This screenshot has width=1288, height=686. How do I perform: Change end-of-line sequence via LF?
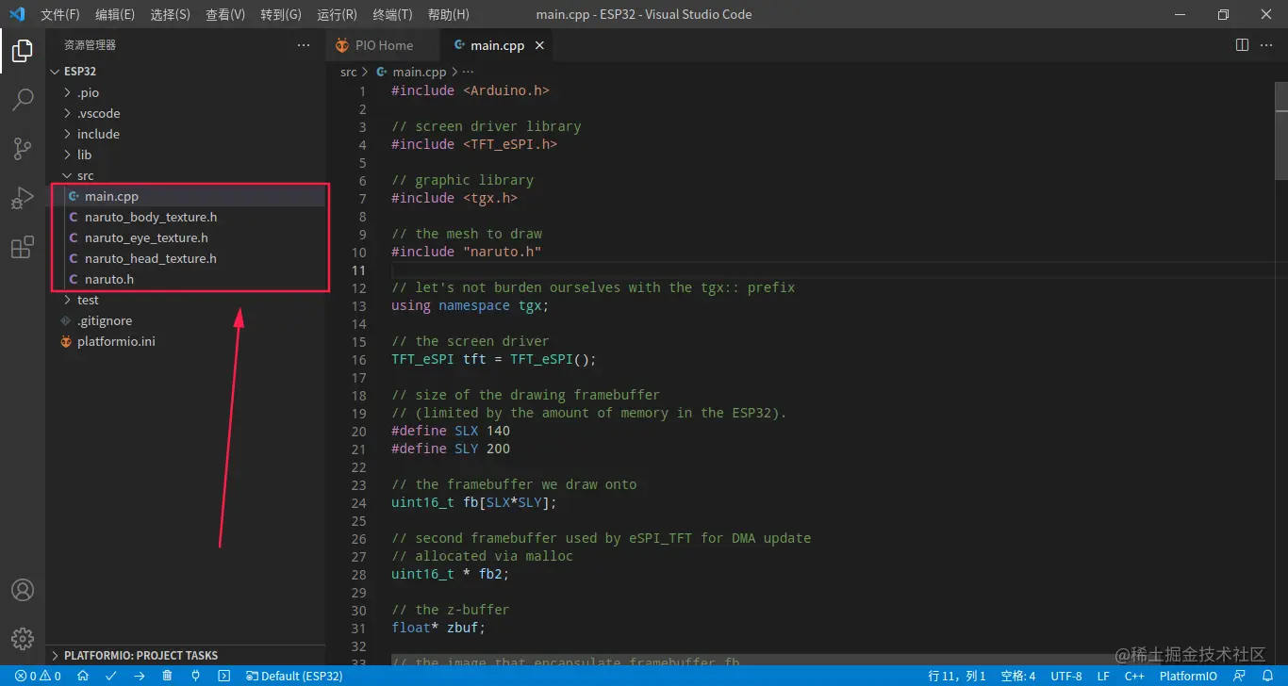(1103, 676)
